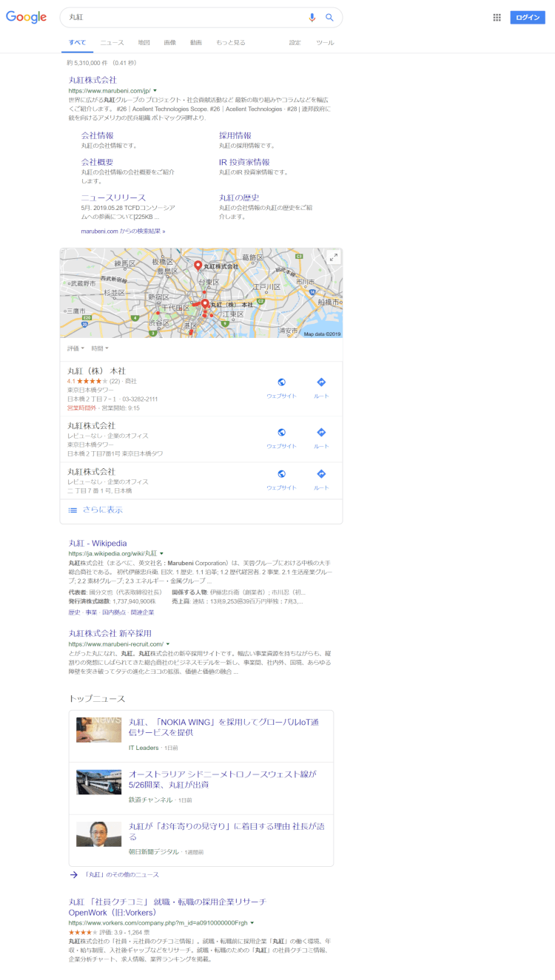Click 「丸紅」のその他のニュース link

click(x=121, y=874)
